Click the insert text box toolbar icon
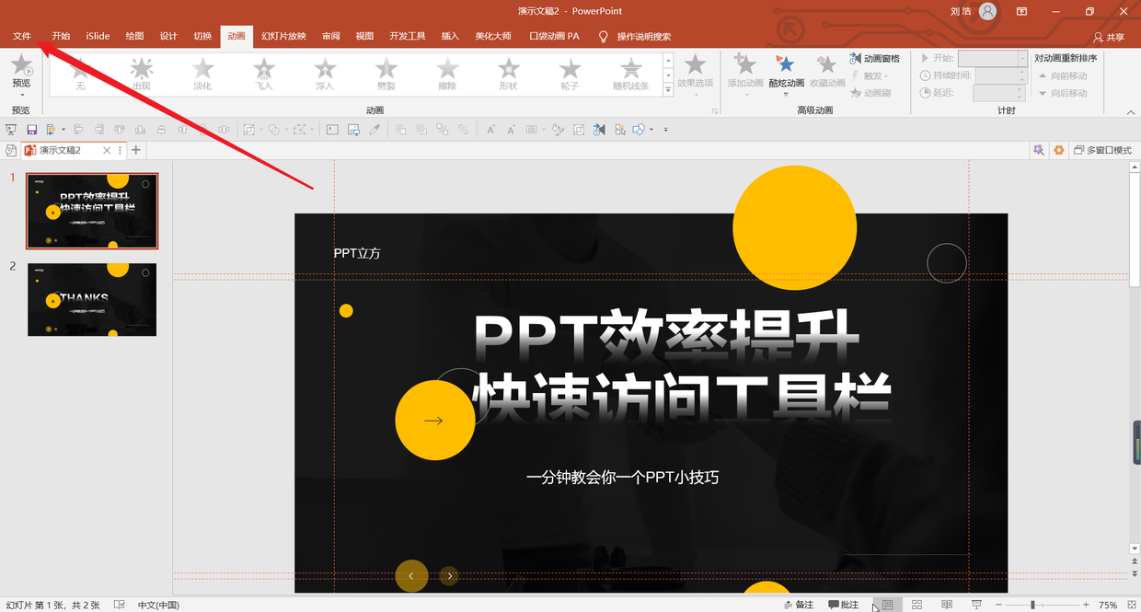1141x612 pixels. pyautogui.click(x=332, y=130)
